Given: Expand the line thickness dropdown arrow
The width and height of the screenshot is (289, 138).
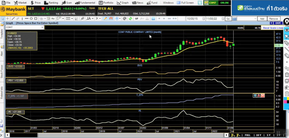Looking at the screenshot, I should (x=72, y=19).
